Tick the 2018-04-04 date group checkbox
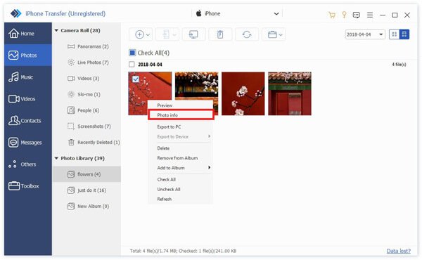Screen dimensions: 422x260 coord(132,65)
